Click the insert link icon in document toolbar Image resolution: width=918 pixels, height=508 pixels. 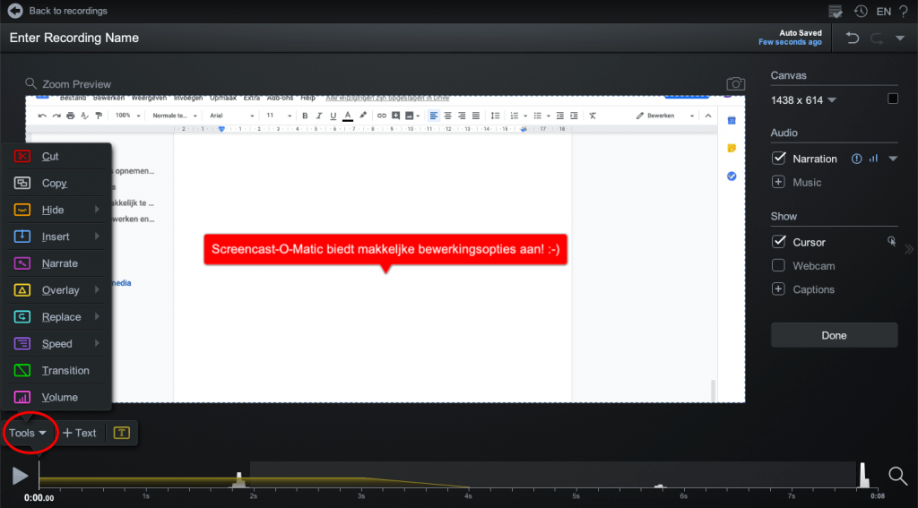click(x=382, y=116)
